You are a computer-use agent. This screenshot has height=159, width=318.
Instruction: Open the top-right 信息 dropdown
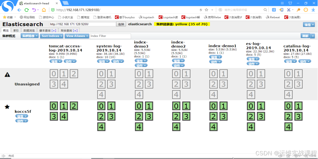click(x=309, y=25)
